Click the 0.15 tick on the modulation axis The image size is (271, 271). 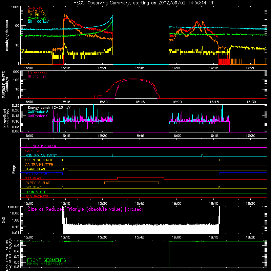tap(16, 116)
